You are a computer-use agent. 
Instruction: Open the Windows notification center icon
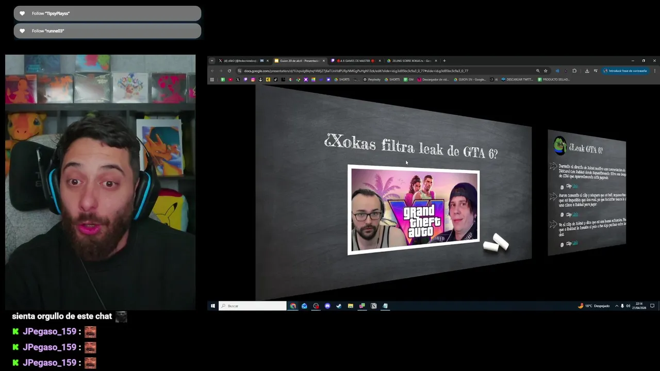coord(652,306)
